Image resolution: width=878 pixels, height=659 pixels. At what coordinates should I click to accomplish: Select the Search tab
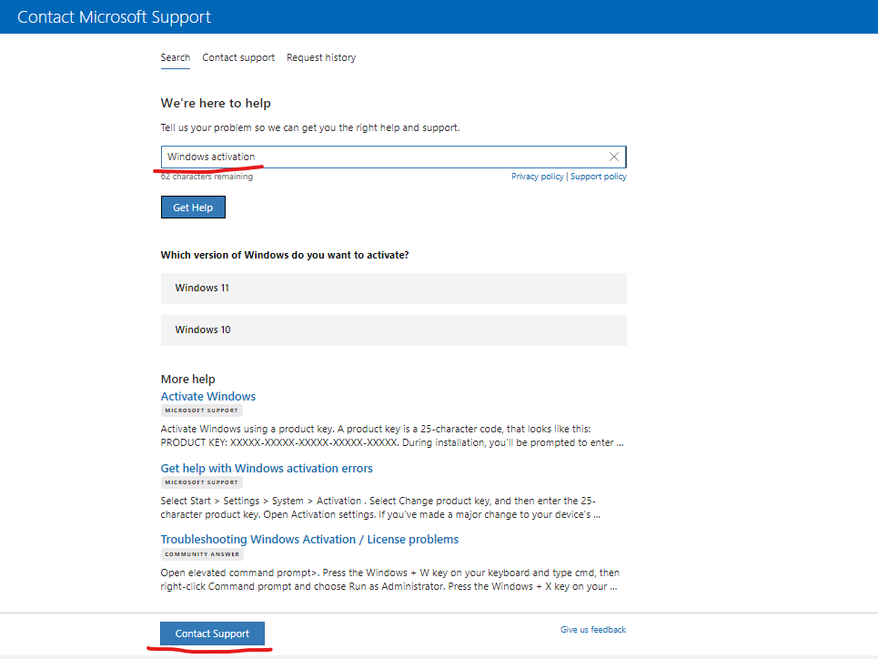point(175,57)
